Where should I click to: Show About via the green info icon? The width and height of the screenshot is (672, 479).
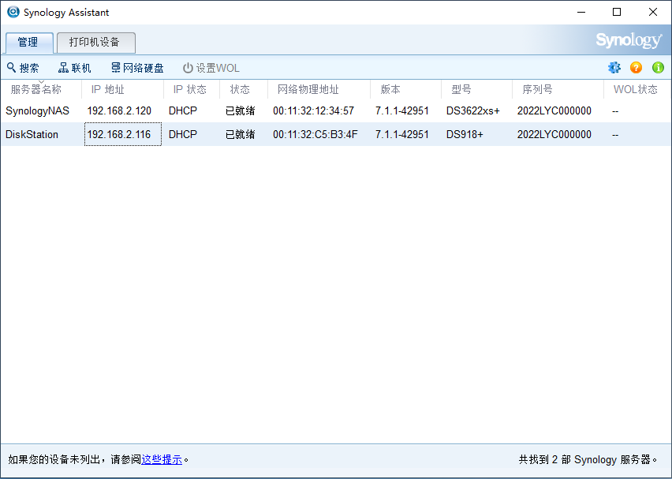pos(658,68)
